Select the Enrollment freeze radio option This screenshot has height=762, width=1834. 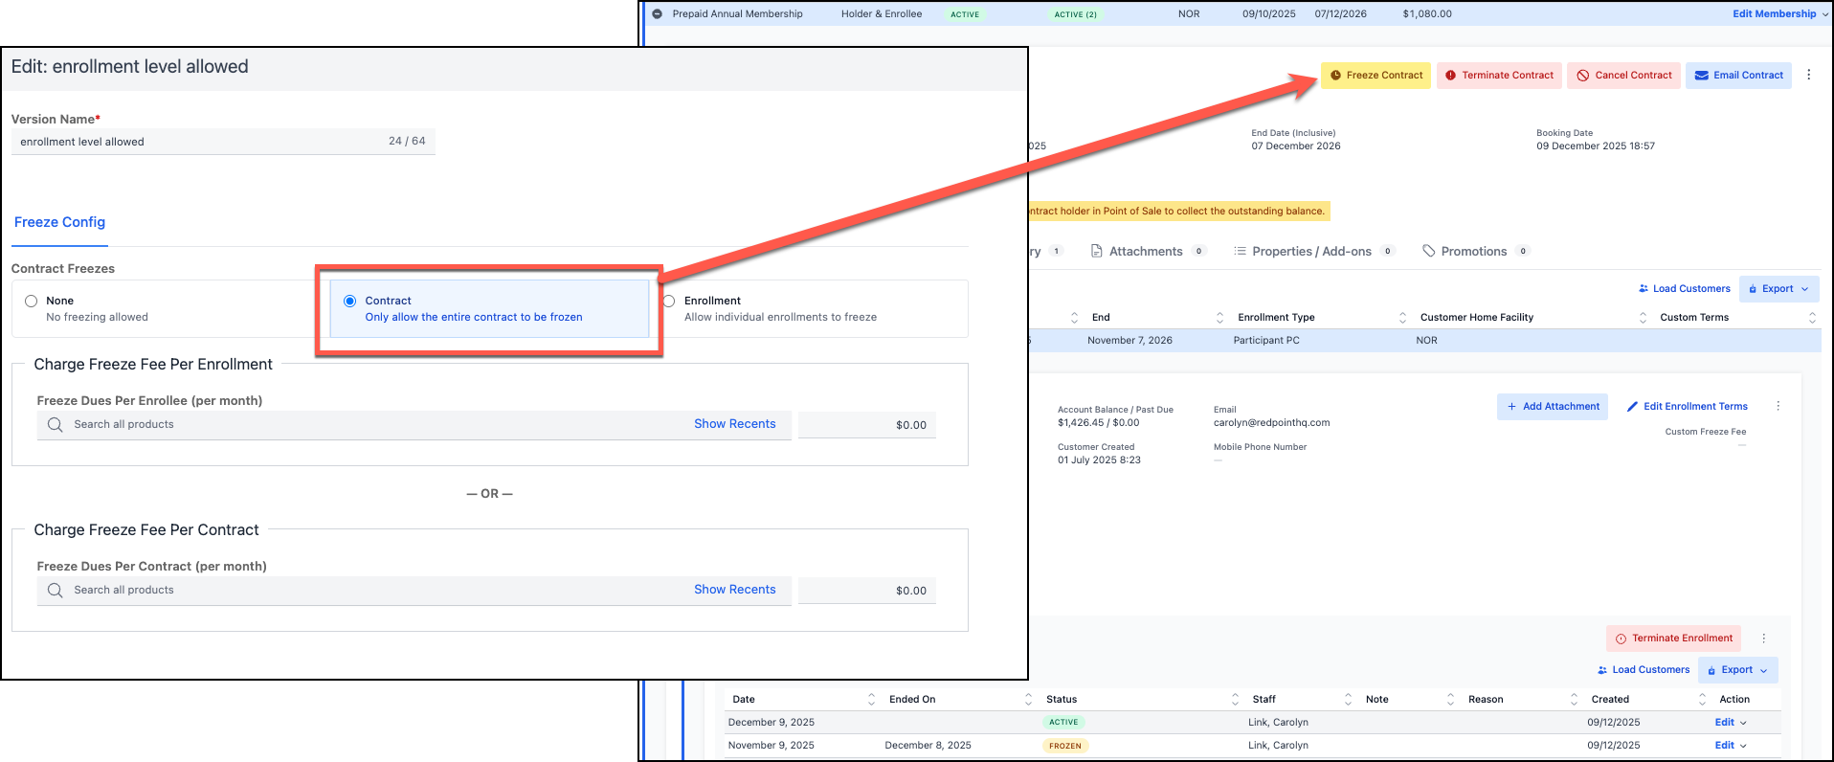click(x=669, y=301)
